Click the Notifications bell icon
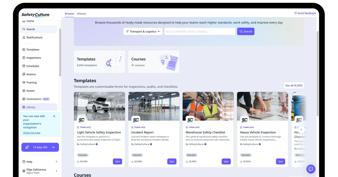This screenshot has width=338, height=177. coord(24,37)
